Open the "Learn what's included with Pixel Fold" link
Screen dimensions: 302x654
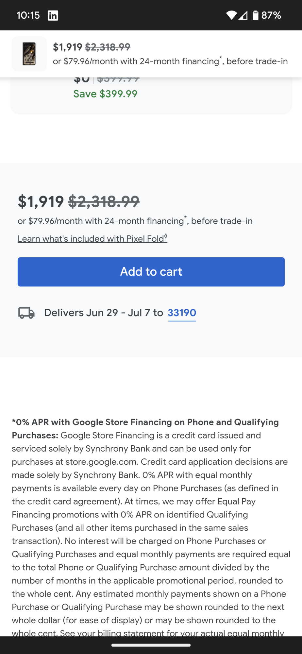(92, 239)
